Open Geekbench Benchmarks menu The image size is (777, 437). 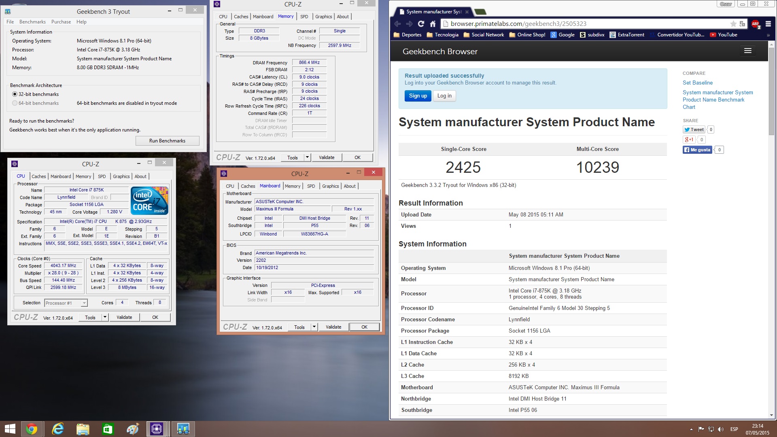pos(32,22)
